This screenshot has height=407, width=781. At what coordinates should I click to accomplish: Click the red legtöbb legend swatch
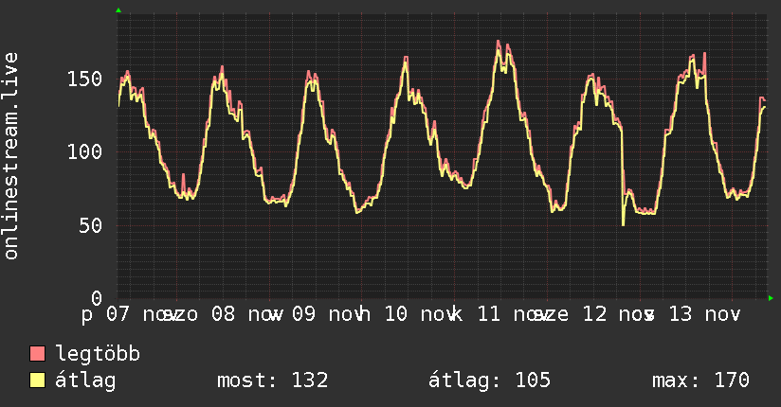(38, 354)
